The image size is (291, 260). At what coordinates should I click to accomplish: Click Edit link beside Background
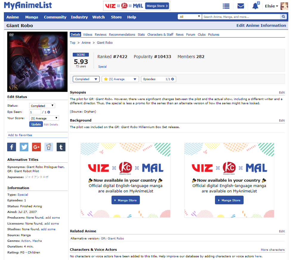(x=282, y=120)
